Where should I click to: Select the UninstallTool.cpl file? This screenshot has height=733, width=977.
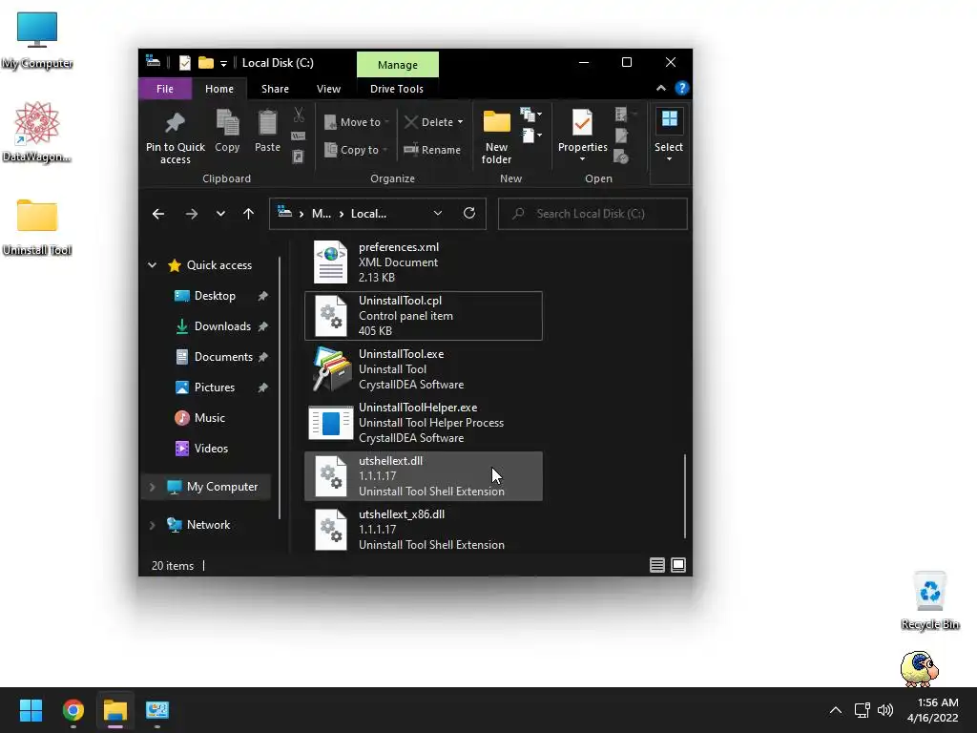click(424, 316)
